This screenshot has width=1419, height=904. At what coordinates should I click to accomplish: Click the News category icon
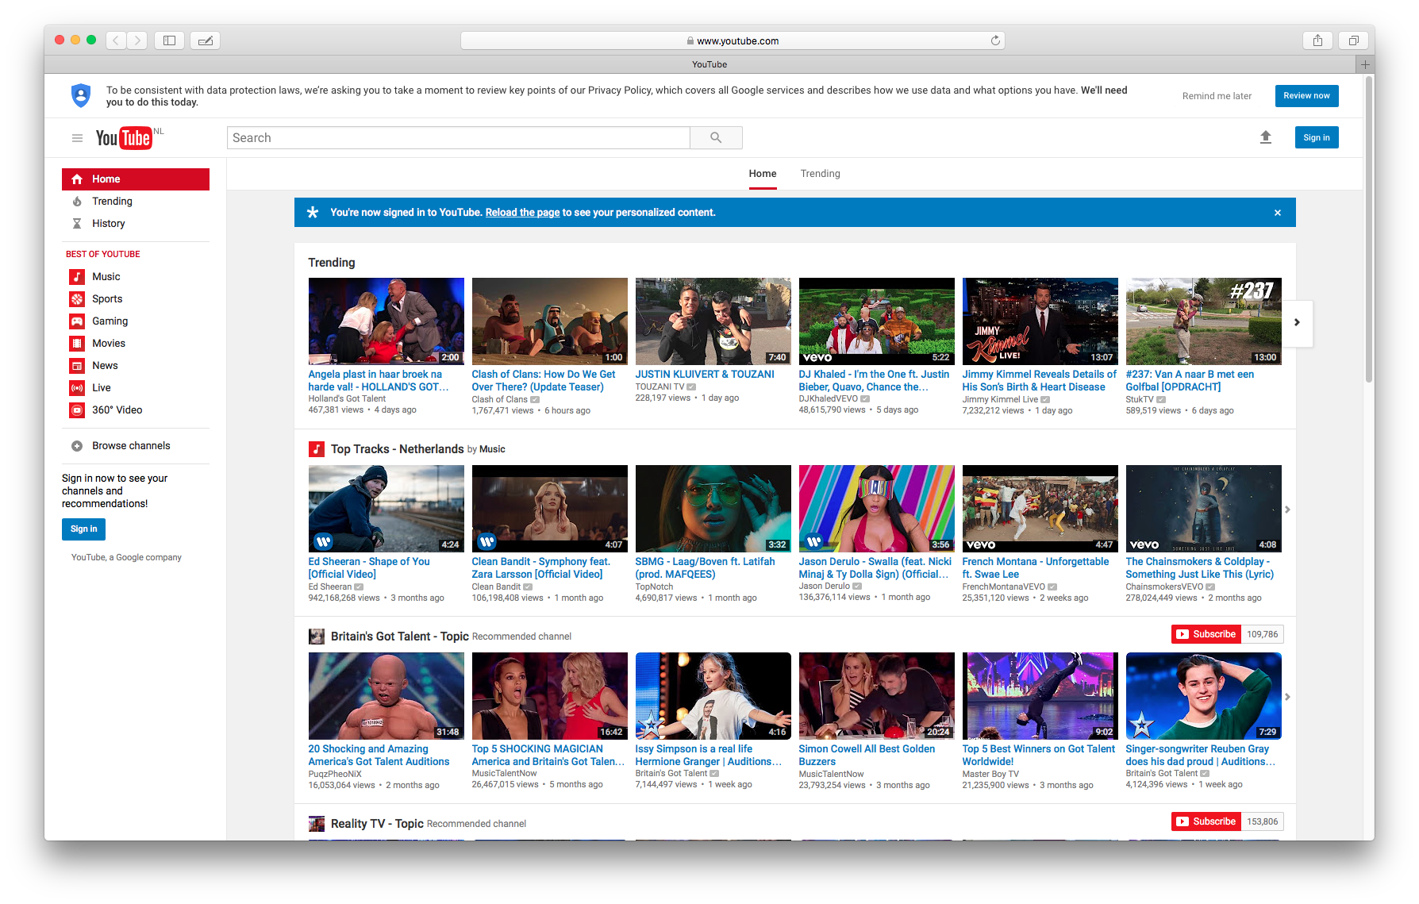point(77,365)
